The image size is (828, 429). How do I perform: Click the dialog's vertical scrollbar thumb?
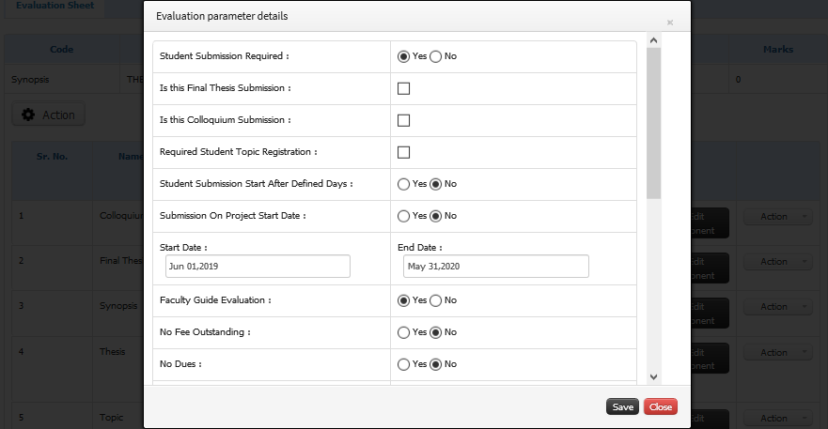[x=654, y=123]
